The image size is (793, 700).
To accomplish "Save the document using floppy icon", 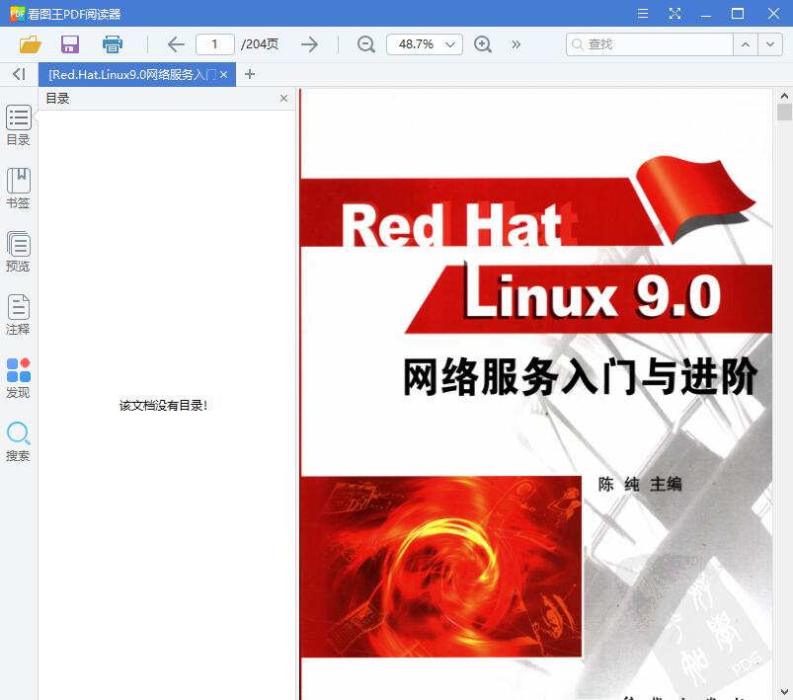I will pos(70,44).
